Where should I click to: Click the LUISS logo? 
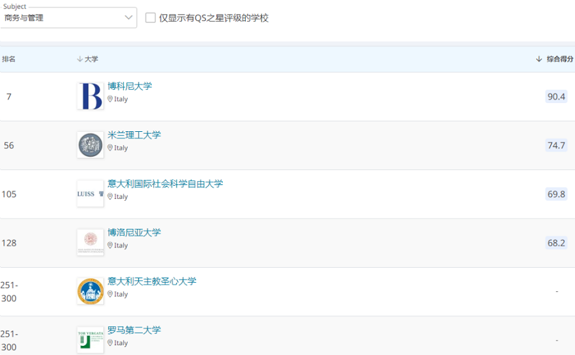(x=90, y=194)
